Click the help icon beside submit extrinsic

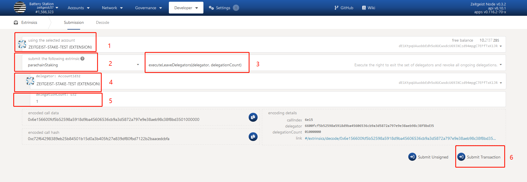82,59
